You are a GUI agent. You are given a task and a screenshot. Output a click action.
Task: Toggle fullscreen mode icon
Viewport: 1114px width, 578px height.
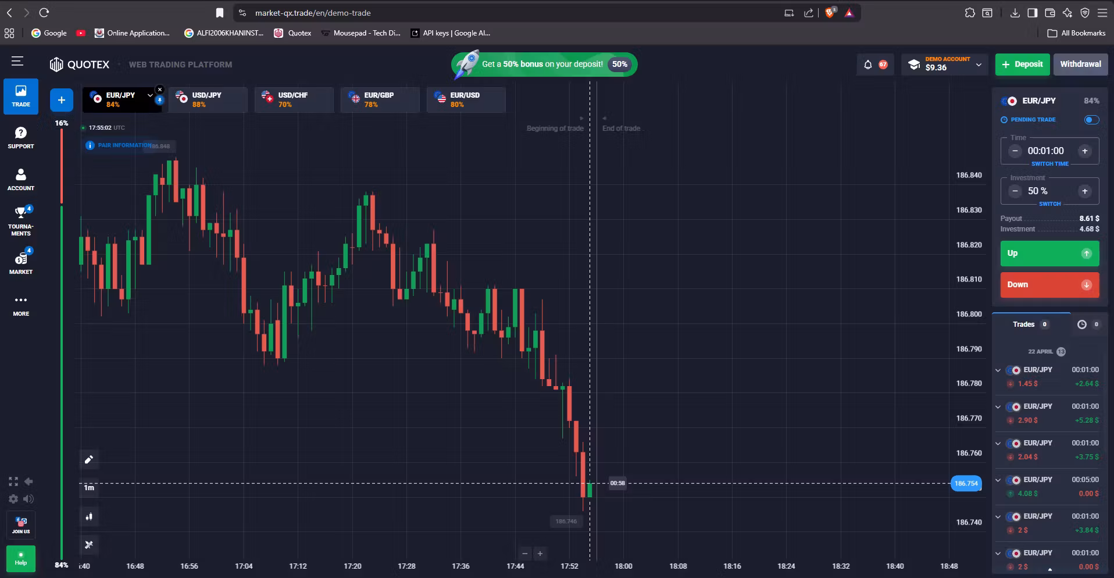point(13,481)
